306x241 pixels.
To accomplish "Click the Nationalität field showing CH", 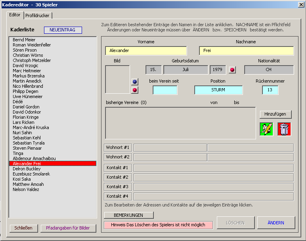I will pyautogui.click(x=269, y=70).
